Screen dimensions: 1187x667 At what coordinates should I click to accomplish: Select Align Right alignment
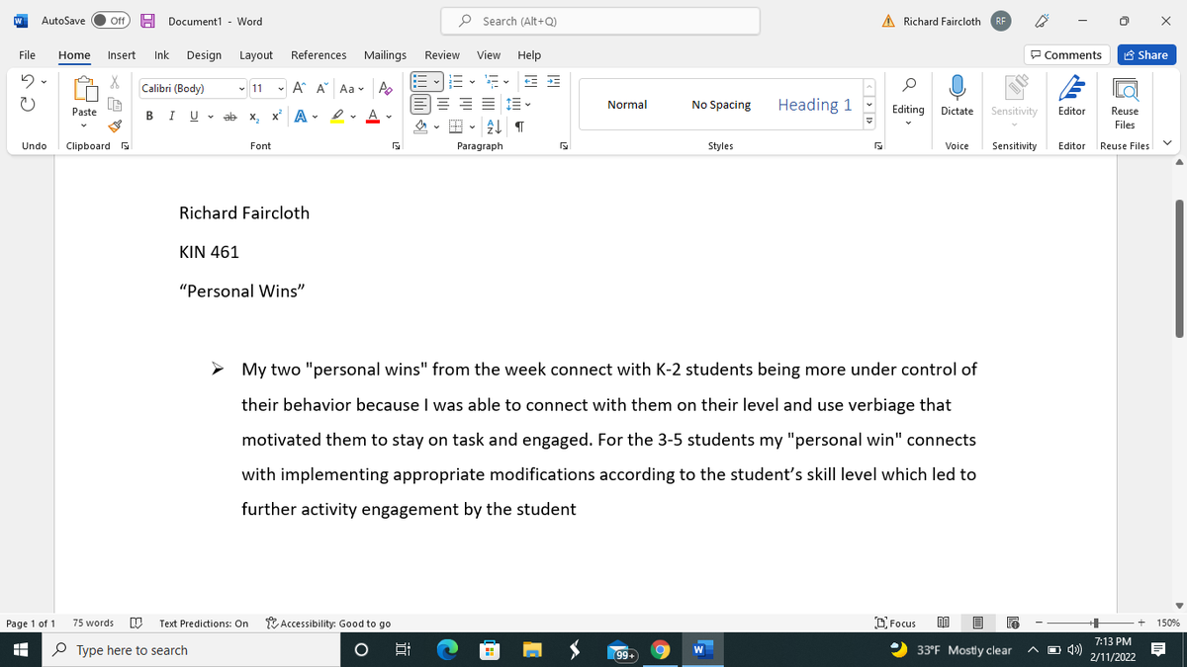pyautogui.click(x=468, y=104)
